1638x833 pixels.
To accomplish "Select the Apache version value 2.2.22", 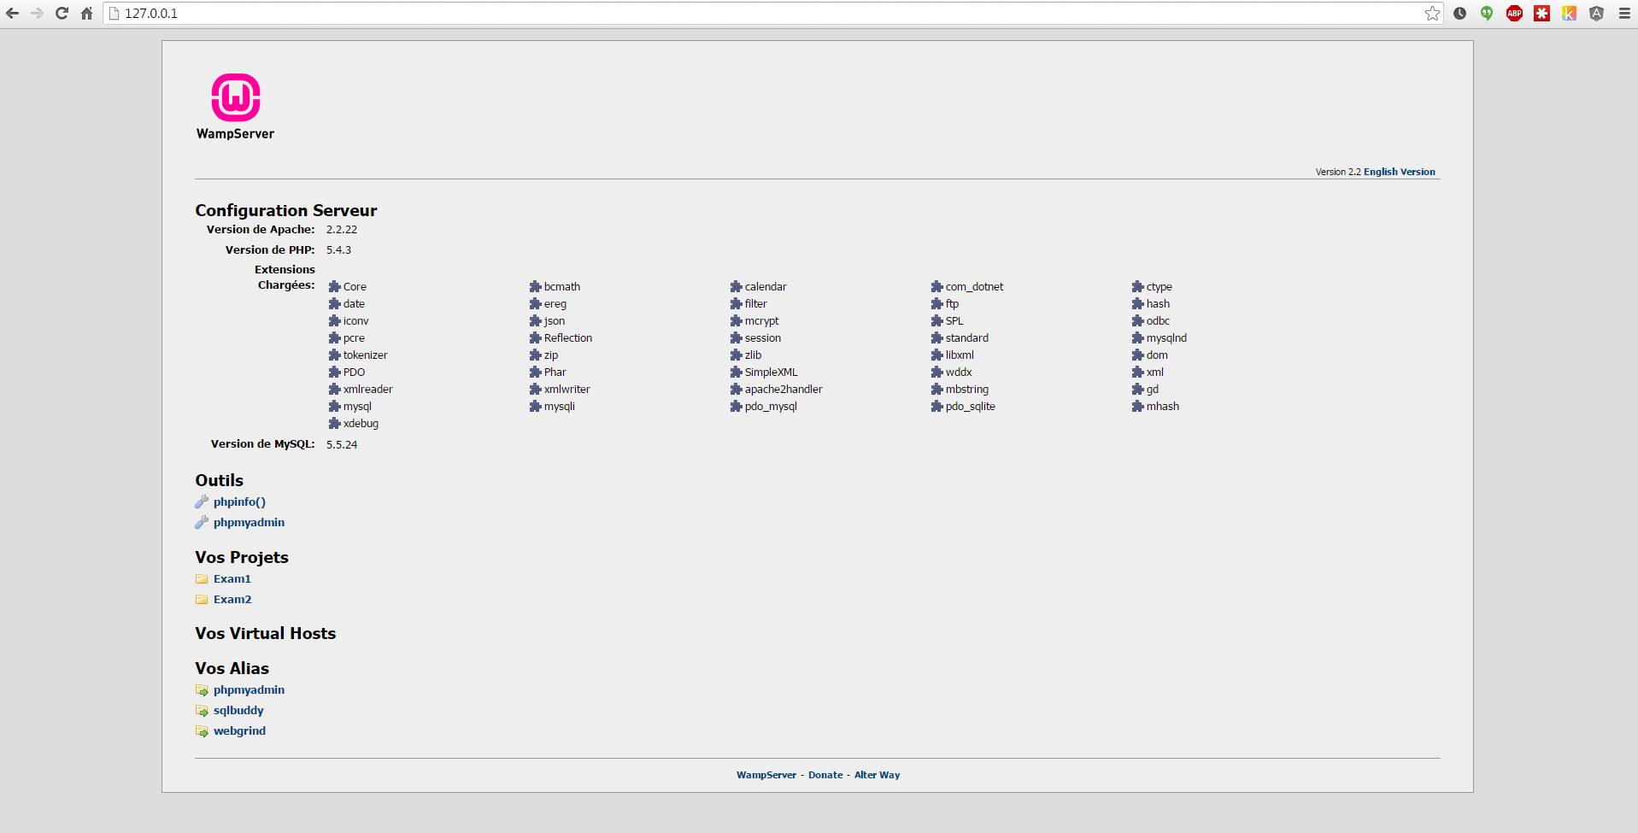I will 342,230.
